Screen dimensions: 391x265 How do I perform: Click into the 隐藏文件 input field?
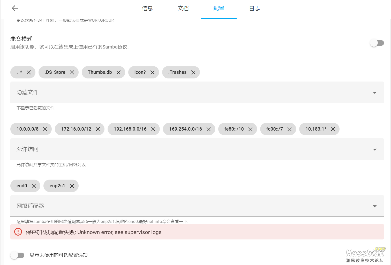point(197,92)
